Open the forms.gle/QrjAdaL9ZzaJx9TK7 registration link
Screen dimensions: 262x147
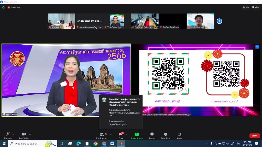[x=124, y=114]
